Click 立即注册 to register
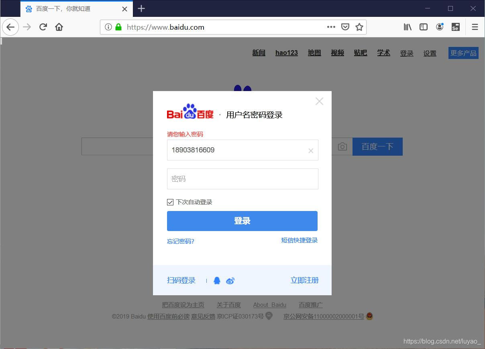 point(304,280)
